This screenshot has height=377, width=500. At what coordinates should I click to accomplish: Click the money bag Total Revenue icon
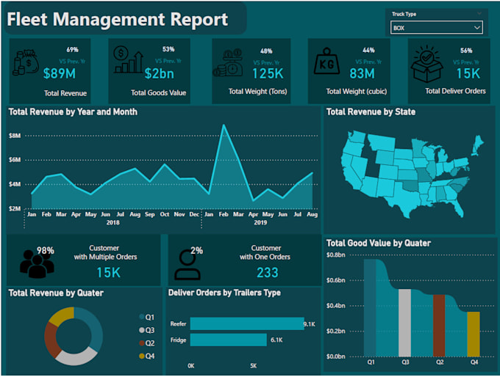[x=26, y=62]
